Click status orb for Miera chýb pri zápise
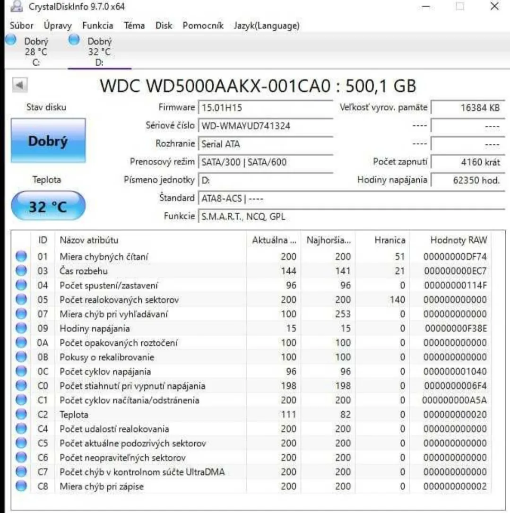The height and width of the screenshot is (513, 510). coord(21,486)
